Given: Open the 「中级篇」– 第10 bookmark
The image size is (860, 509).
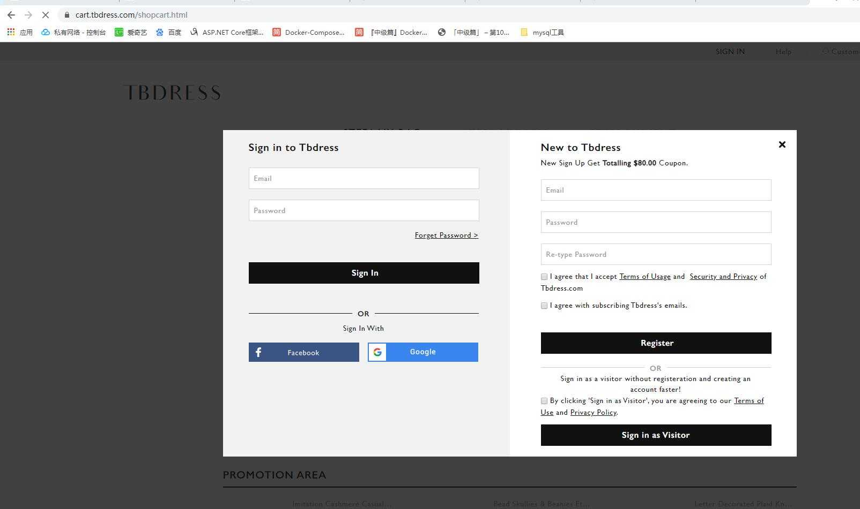Looking at the screenshot, I should (473, 32).
